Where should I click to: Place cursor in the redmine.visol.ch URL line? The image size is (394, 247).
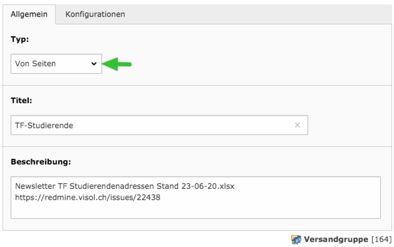88,198
